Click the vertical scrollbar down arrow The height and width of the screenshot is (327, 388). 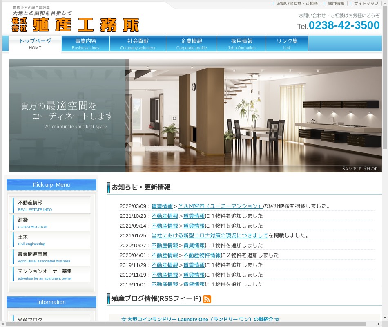(385, 317)
